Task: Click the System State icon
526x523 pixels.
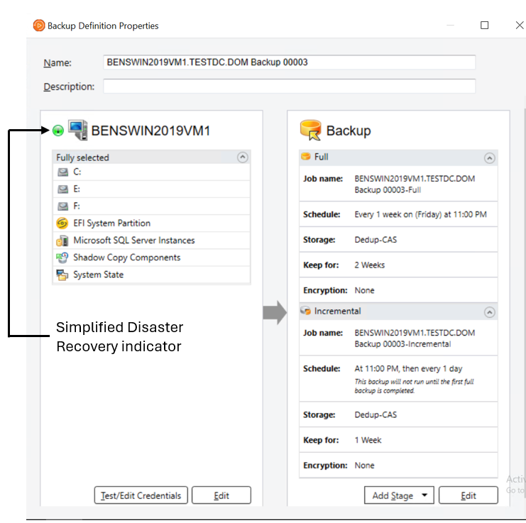Action: [62, 275]
